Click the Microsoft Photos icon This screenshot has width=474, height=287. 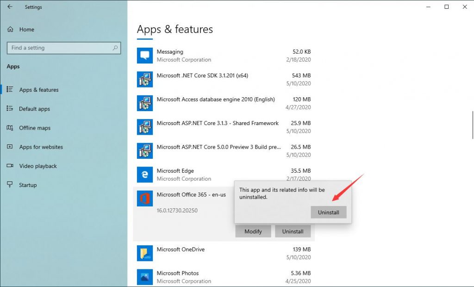(x=145, y=277)
